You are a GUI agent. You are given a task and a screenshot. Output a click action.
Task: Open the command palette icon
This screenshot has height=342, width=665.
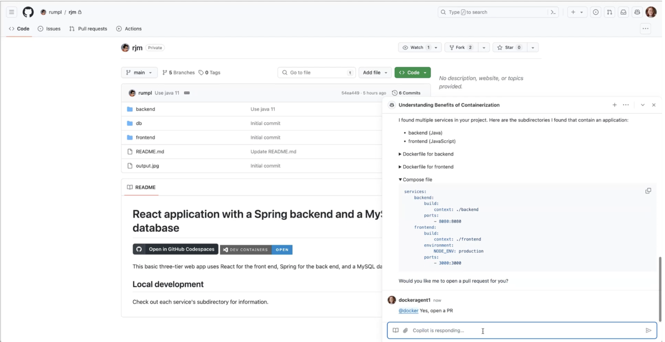tap(553, 12)
